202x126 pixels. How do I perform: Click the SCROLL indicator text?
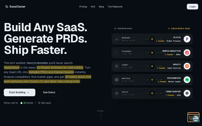[101, 111]
